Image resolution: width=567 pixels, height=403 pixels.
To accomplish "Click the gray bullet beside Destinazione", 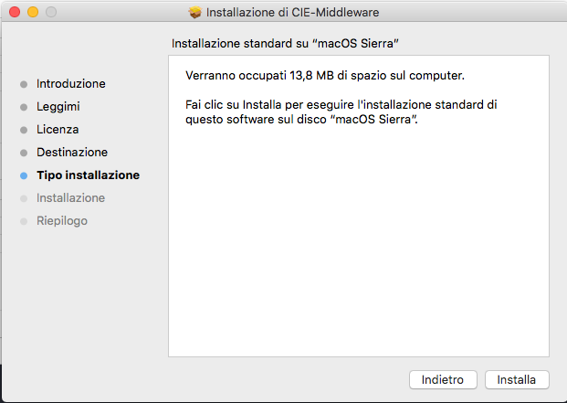I will tap(24, 153).
